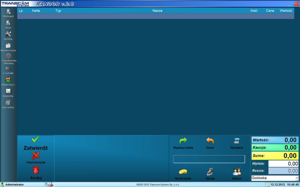Select the Wymiana exchange icon
Viewport: 300px width, 187px height.
point(237,141)
